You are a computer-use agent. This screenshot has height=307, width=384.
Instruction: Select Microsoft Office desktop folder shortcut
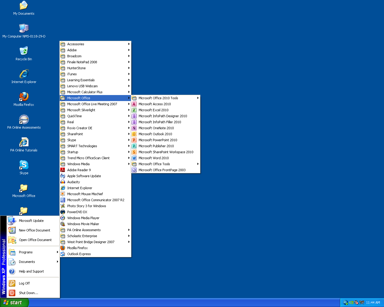coord(24,187)
